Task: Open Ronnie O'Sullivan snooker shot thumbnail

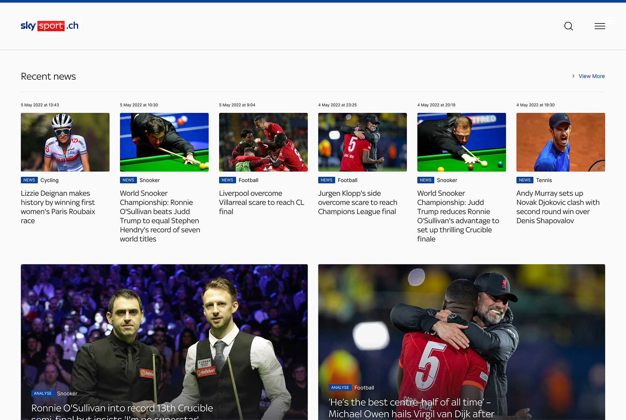Action: pos(164,142)
